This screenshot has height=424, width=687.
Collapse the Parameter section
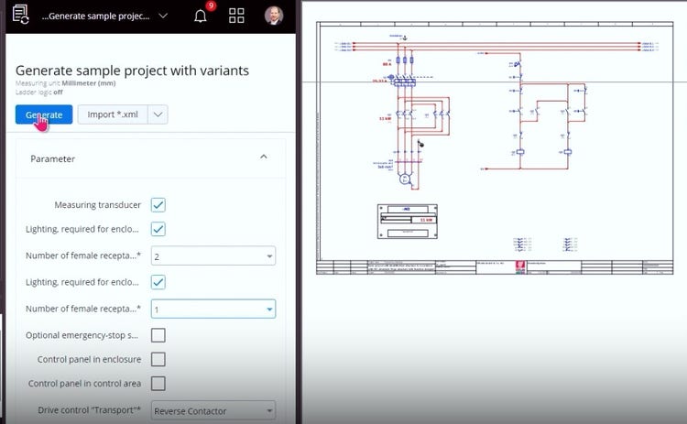click(x=264, y=158)
